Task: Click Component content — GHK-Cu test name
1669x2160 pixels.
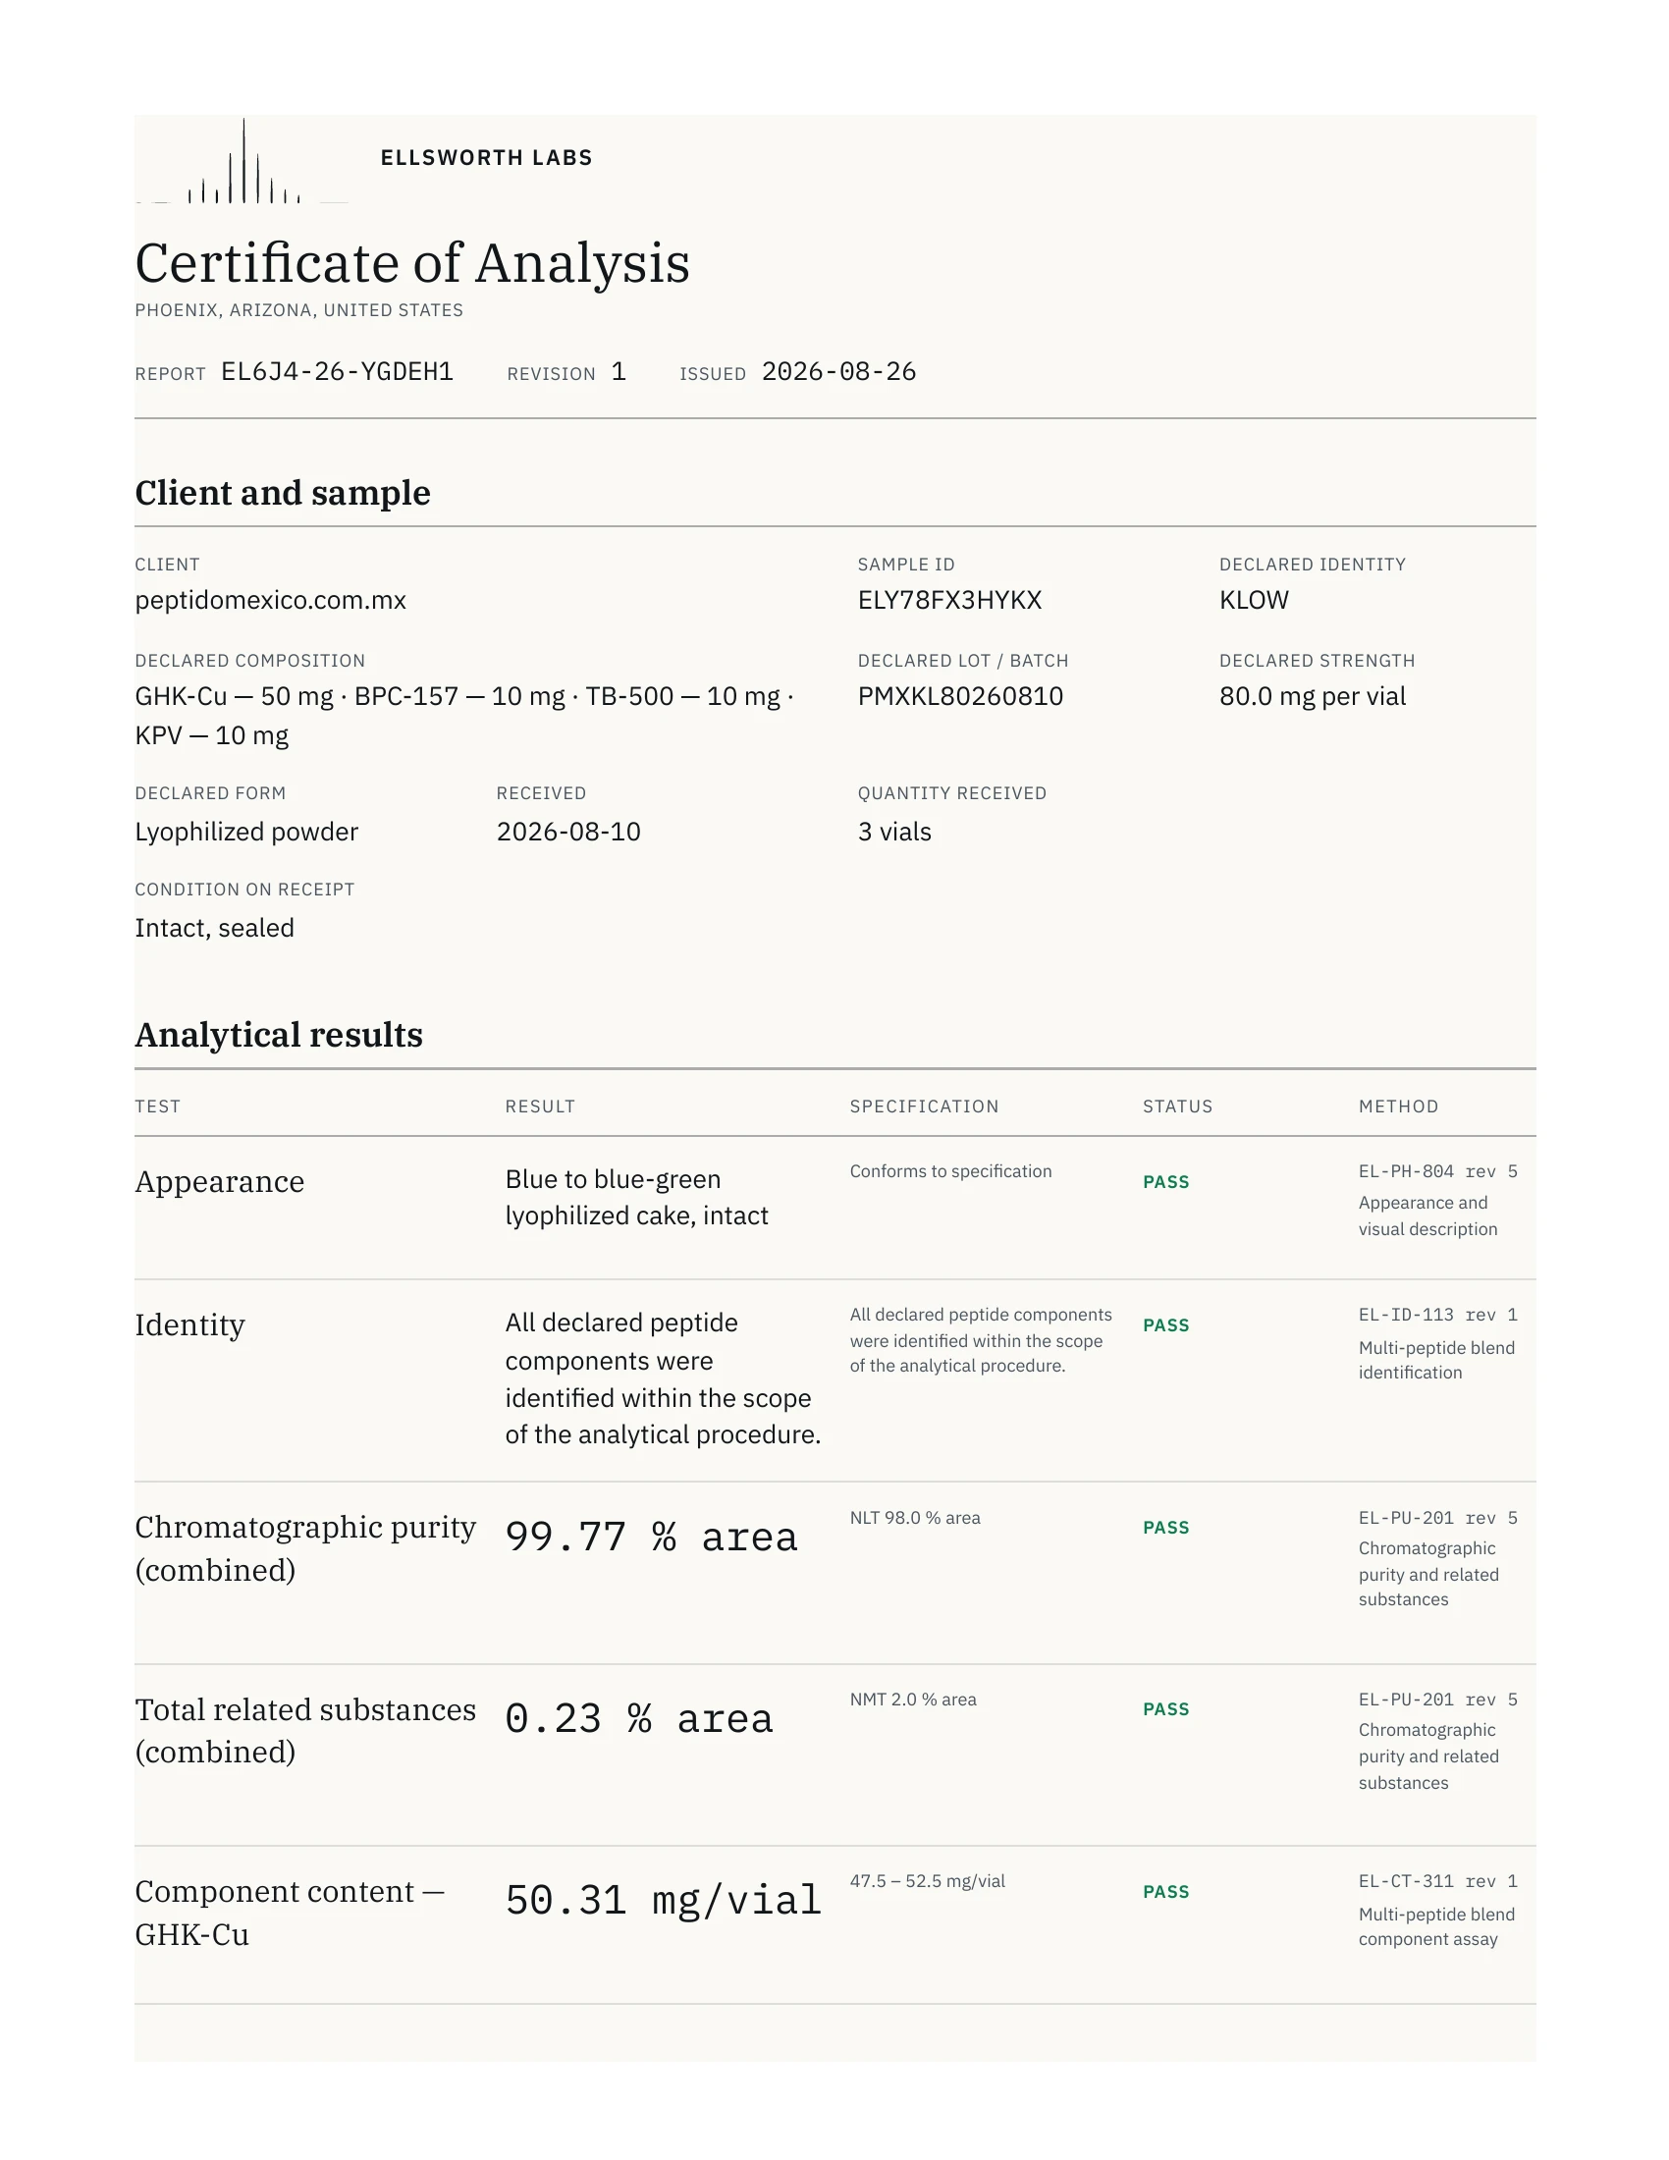Action: (x=290, y=1913)
